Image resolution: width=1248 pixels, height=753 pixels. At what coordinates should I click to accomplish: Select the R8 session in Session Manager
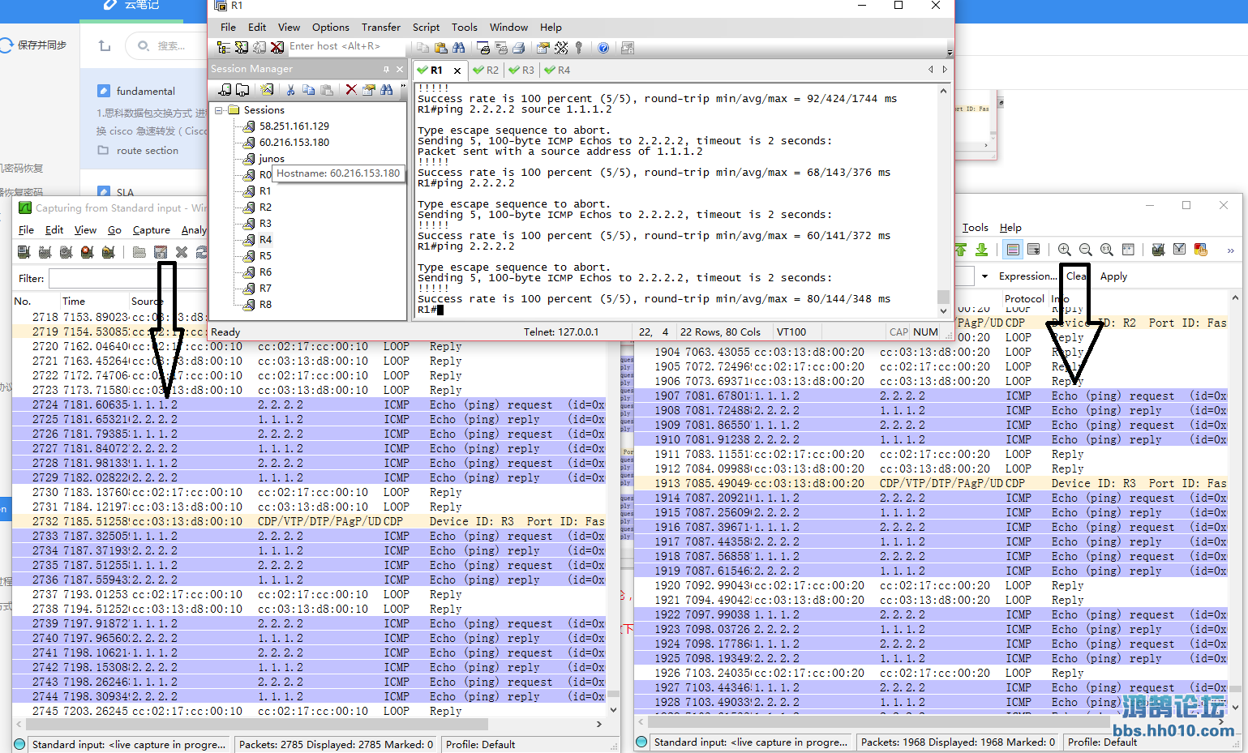(265, 304)
